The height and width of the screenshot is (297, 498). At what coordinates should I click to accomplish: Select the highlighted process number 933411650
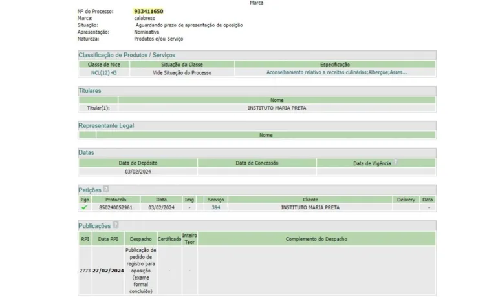click(x=148, y=12)
